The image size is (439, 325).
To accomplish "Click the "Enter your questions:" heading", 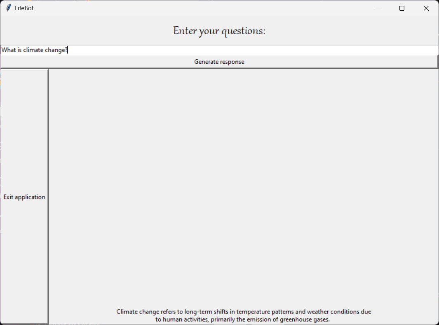I will click(x=219, y=31).
